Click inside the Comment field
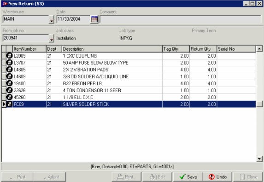Screen dimensions: 264x182 tap(181, 19)
